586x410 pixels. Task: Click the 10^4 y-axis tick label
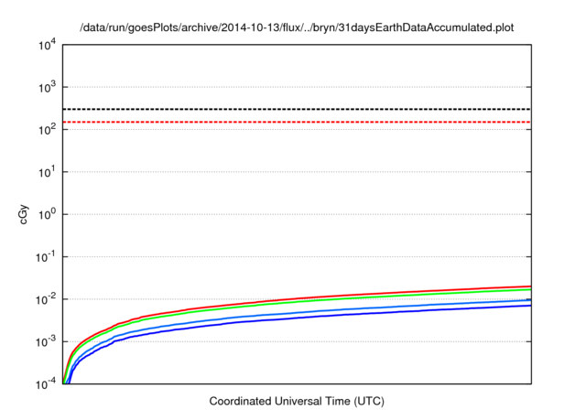click(x=47, y=45)
